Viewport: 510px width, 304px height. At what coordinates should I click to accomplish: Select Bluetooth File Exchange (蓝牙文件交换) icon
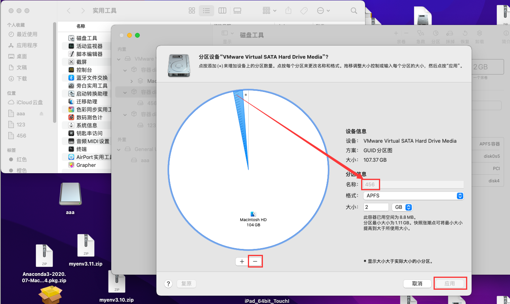[71, 78]
